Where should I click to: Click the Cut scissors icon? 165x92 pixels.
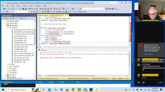(54, 9)
